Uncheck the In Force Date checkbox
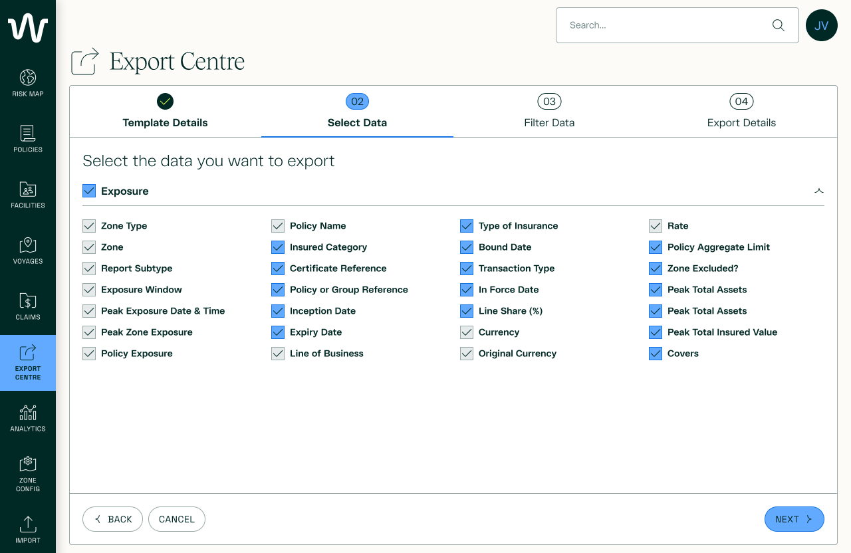This screenshot has width=851, height=553. click(x=467, y=290)
